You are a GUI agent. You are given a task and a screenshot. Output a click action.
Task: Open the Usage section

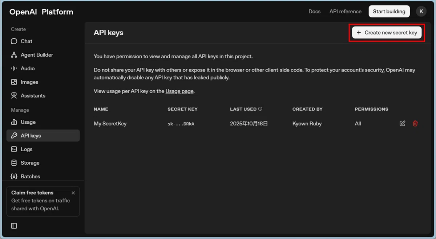[43, 122]
